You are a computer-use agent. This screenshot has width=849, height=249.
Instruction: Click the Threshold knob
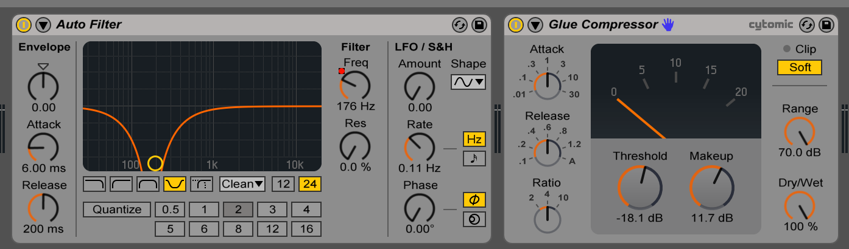pyautogui.click(x=638, y=188)
